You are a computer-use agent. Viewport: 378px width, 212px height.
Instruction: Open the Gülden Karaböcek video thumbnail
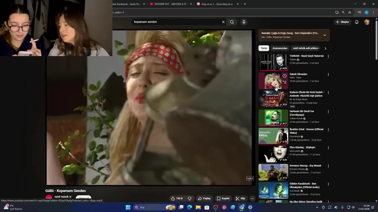(273, 190)
